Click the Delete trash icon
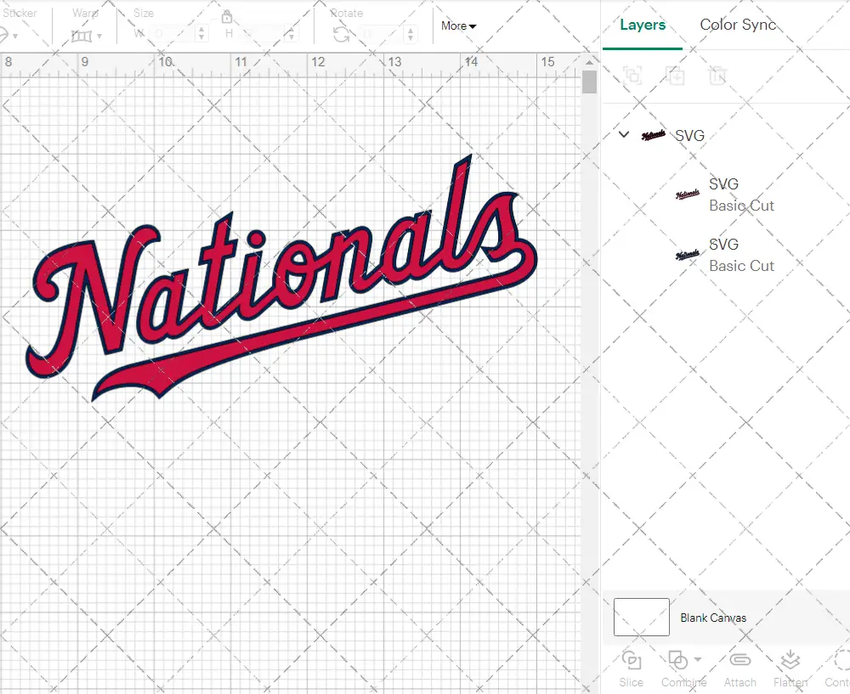This screenshot has height=694, width=850. click(718, 76)
